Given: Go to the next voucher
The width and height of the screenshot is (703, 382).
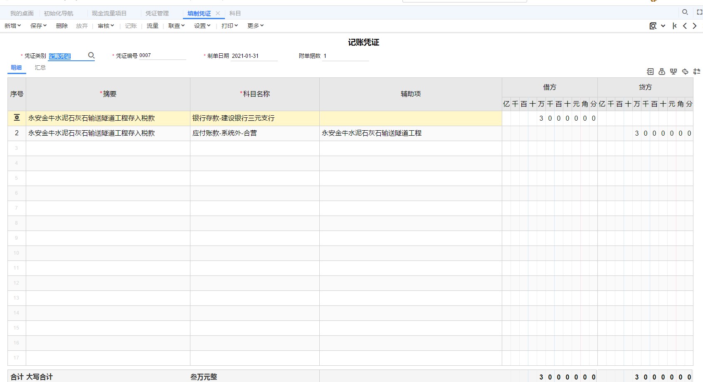Looking at the screenshot, I should [x=695, y=26].
